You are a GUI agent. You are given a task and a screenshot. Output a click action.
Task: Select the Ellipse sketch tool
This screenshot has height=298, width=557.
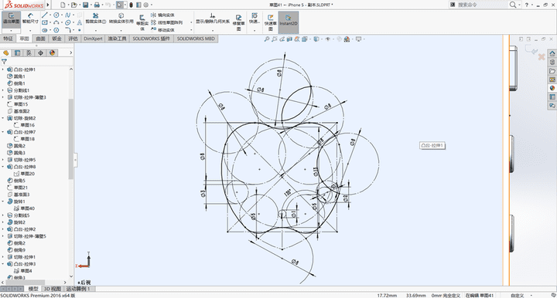(x=67, y=22)
